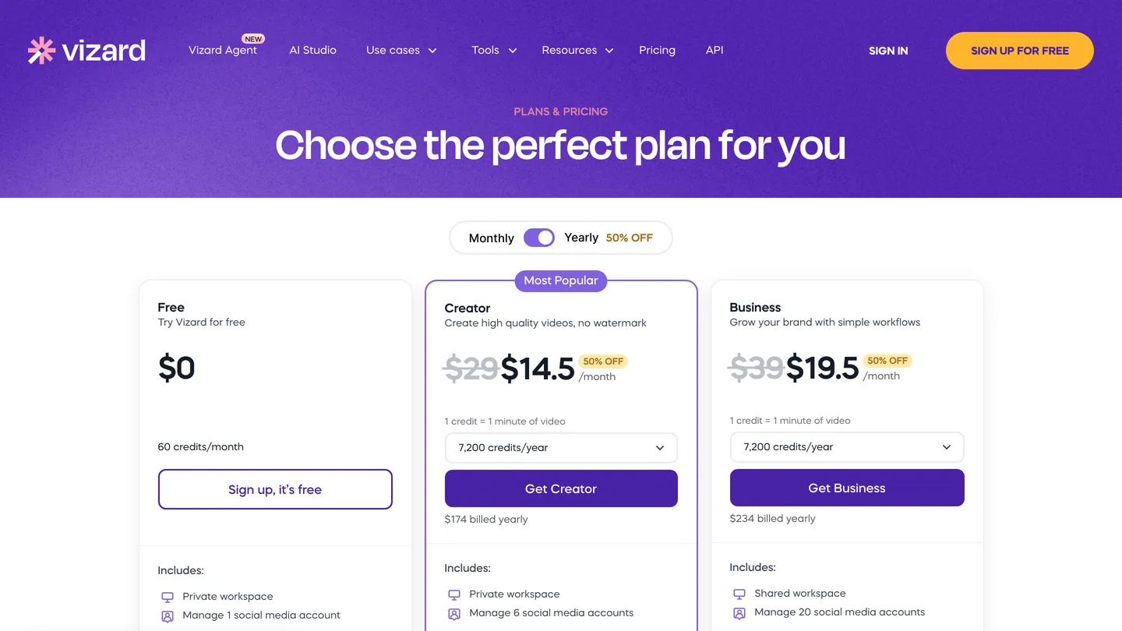Click SIGN UP FOR FREE button
Viewport: 1122px width, 631px height.
(x=1020, y=51)
